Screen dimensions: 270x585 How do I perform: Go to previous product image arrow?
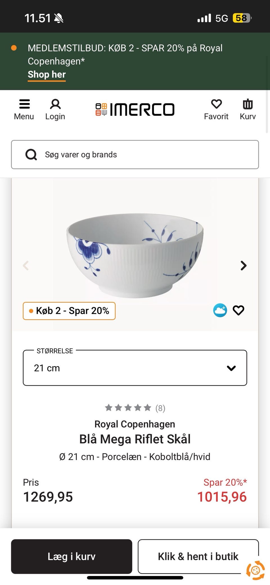click(26, 265)
